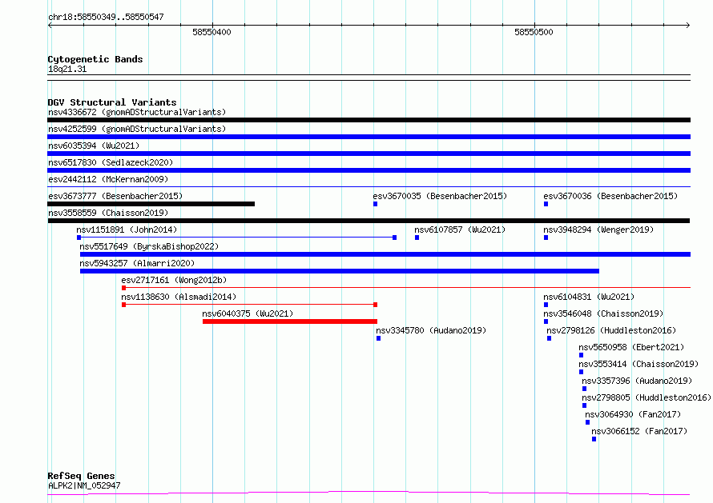Click the blue marker under nsv3066152
713x503 pixels.
pyautogui.click(x=594, y=440)
